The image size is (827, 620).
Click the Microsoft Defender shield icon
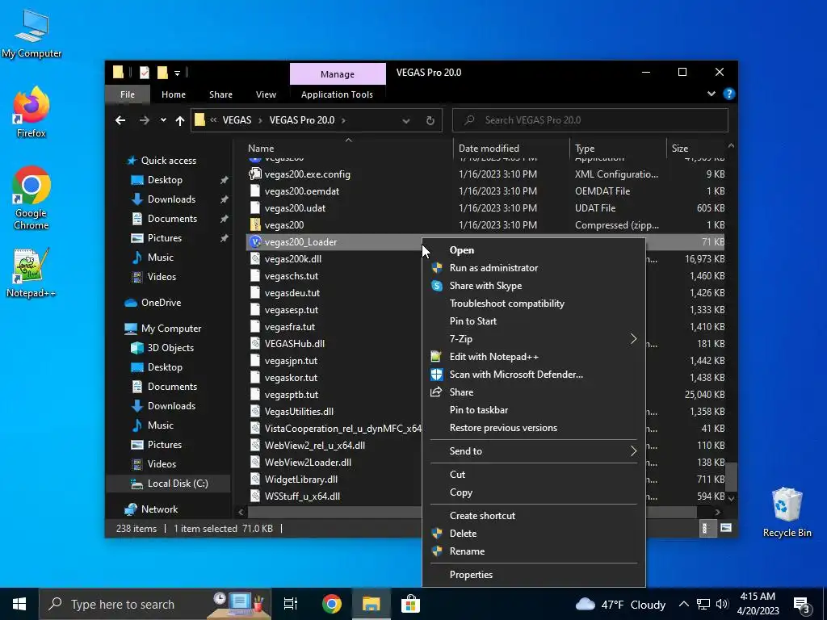[x=437, y=375]
